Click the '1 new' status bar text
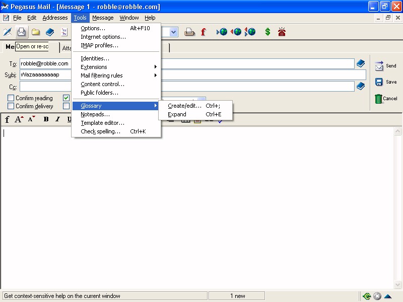 click(237, 296)
